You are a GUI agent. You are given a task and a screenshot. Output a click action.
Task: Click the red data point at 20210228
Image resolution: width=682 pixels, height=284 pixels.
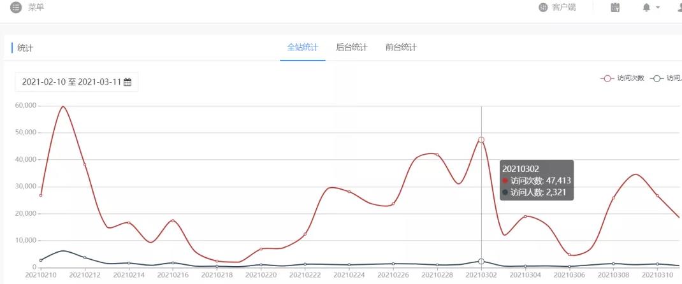437,155
